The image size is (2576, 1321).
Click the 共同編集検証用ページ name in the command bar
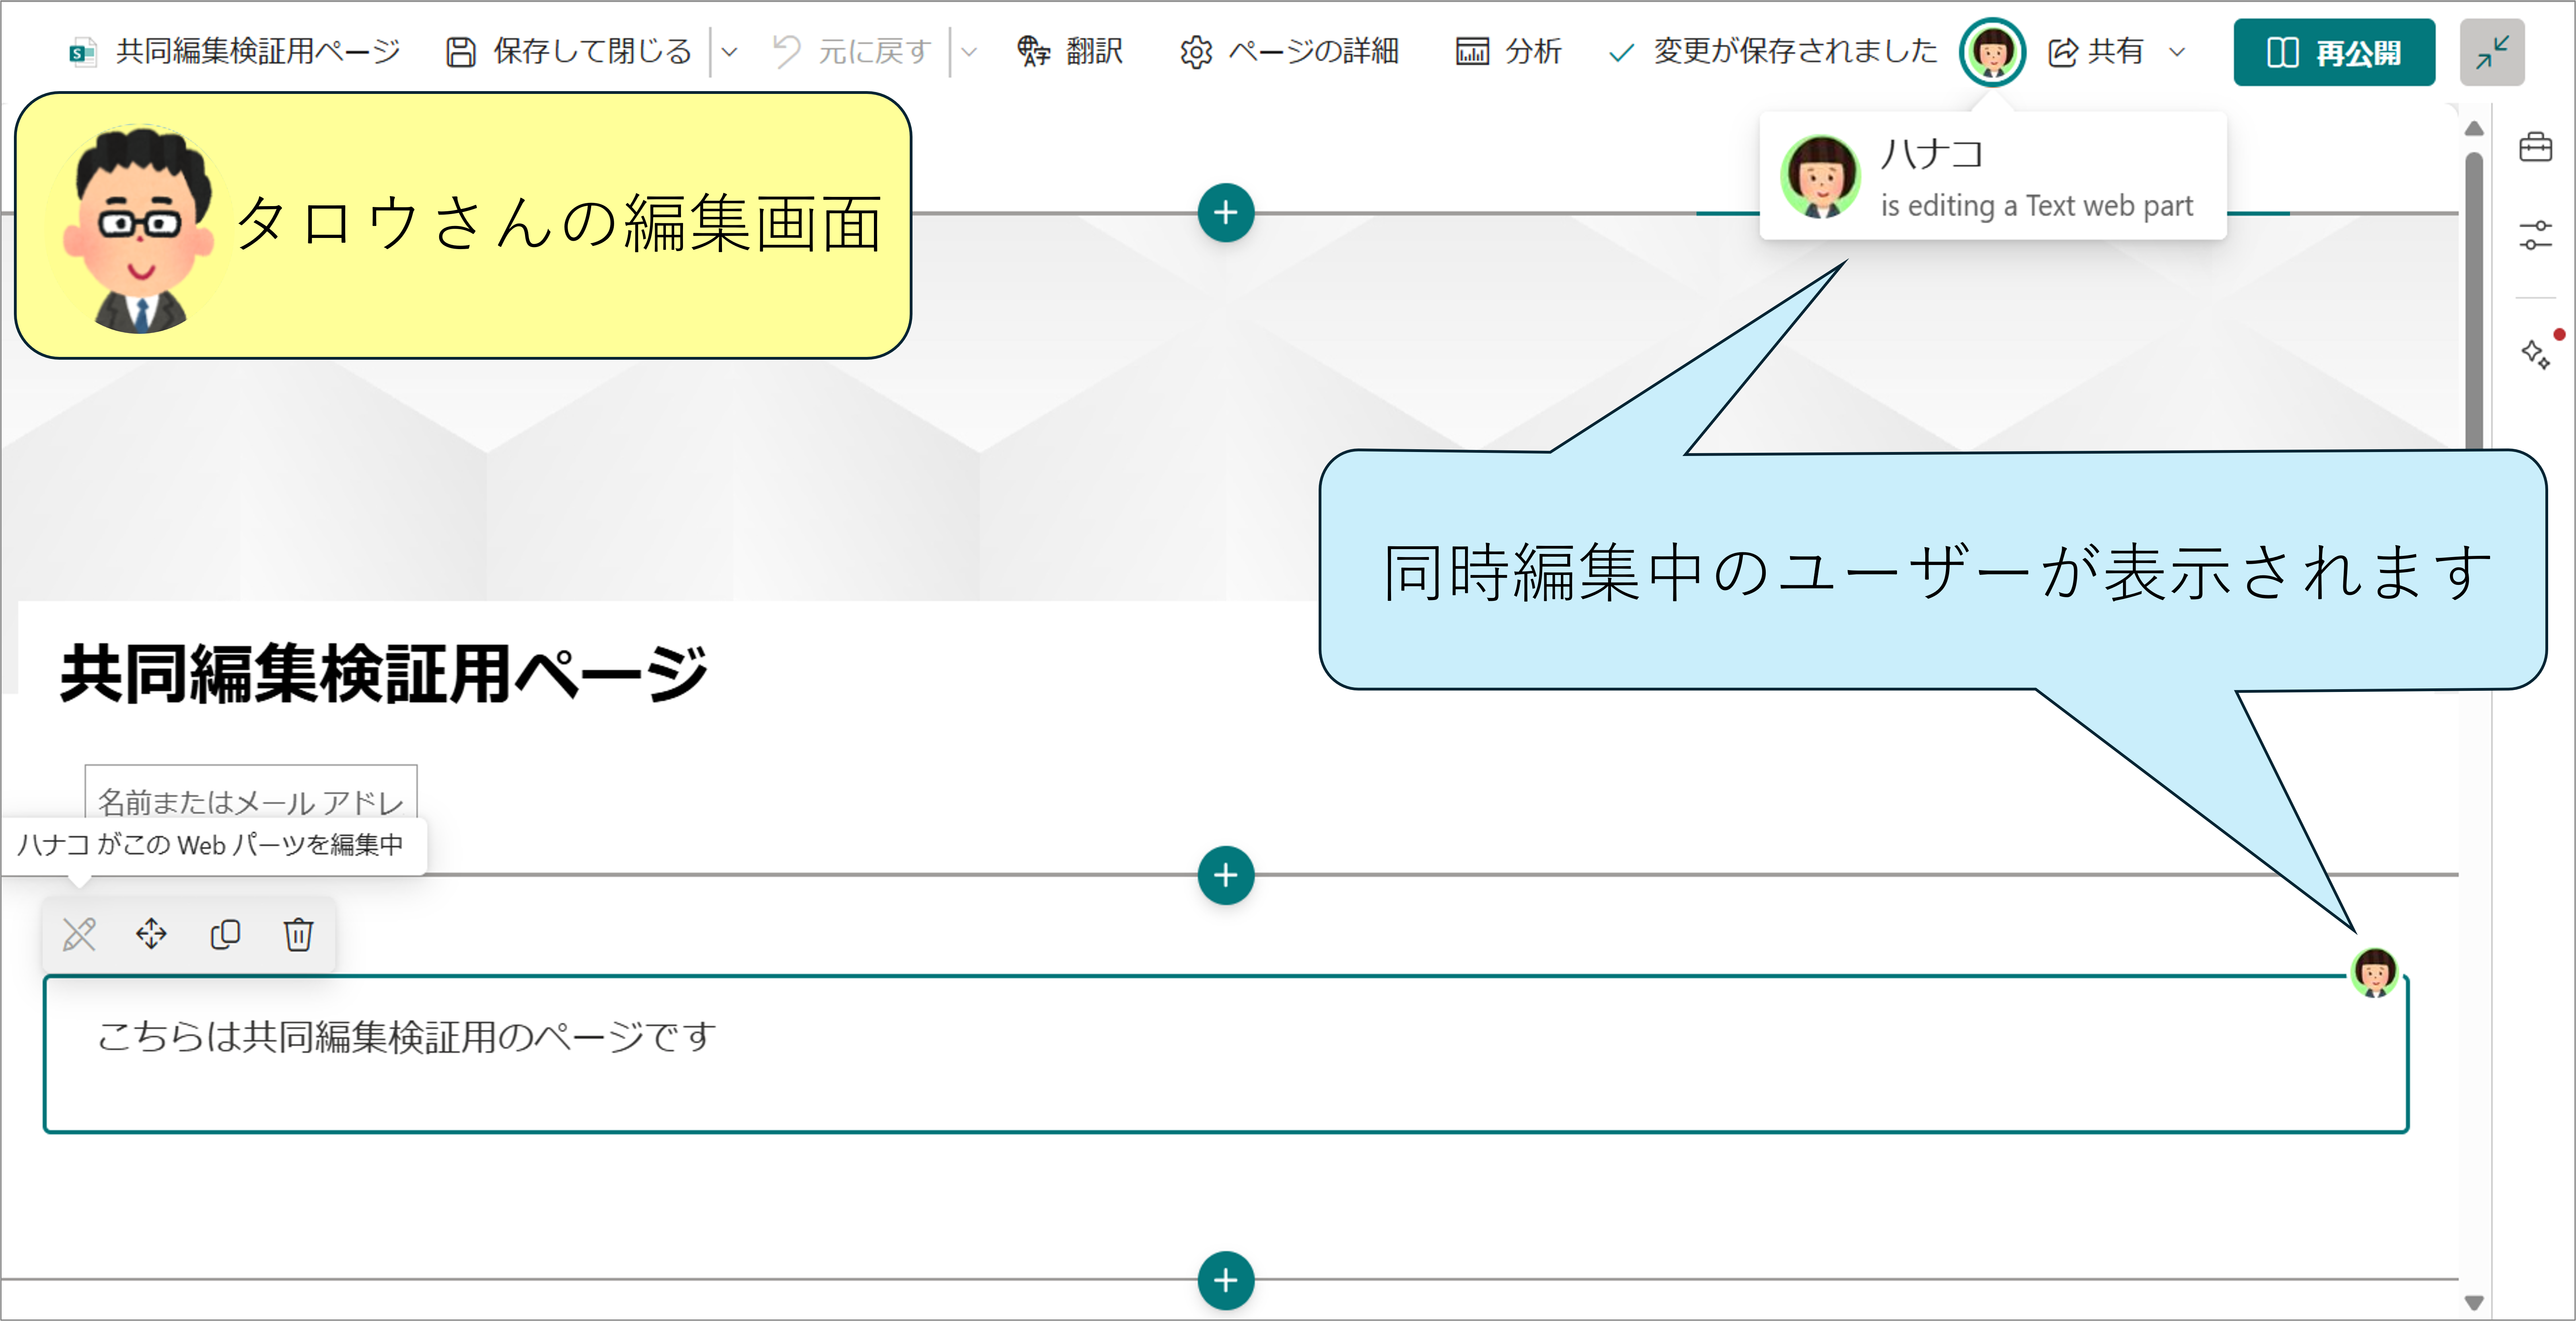pos(258,51)
